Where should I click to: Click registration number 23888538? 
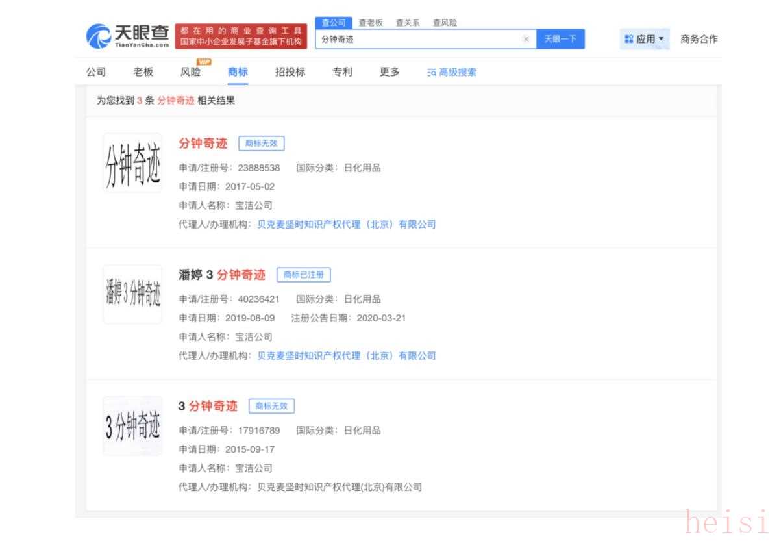pyautogui.click(x=259, y=168)
